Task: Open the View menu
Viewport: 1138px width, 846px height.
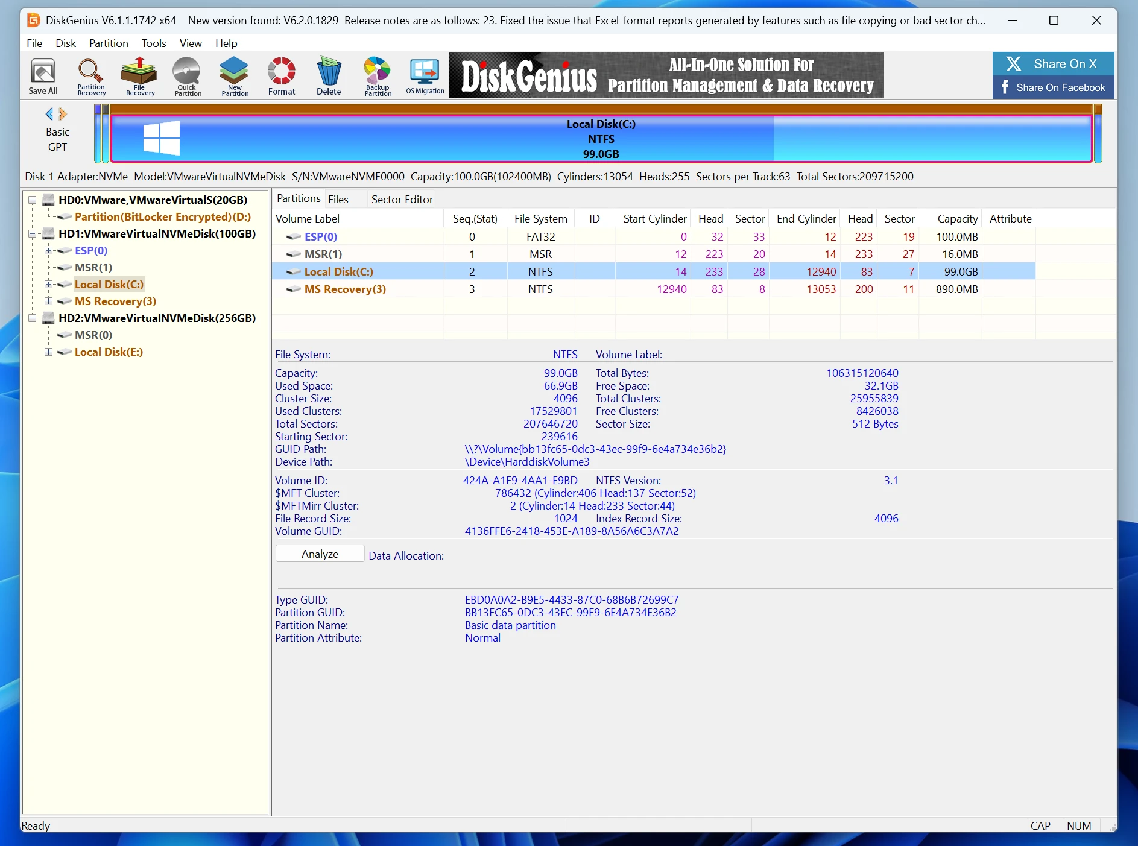Action: [191, 43]
